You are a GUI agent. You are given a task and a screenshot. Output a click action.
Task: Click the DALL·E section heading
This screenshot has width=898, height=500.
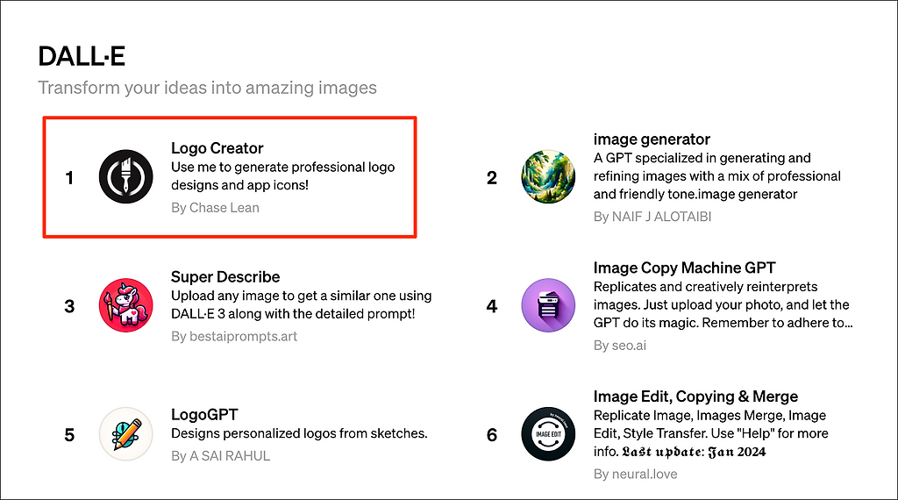click(82, 56)
